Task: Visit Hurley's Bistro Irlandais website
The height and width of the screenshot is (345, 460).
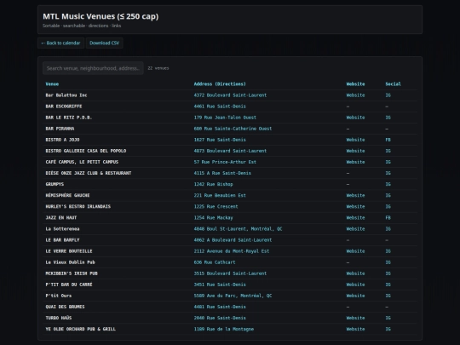Action: pyautogui.click(x=355, y=206)
